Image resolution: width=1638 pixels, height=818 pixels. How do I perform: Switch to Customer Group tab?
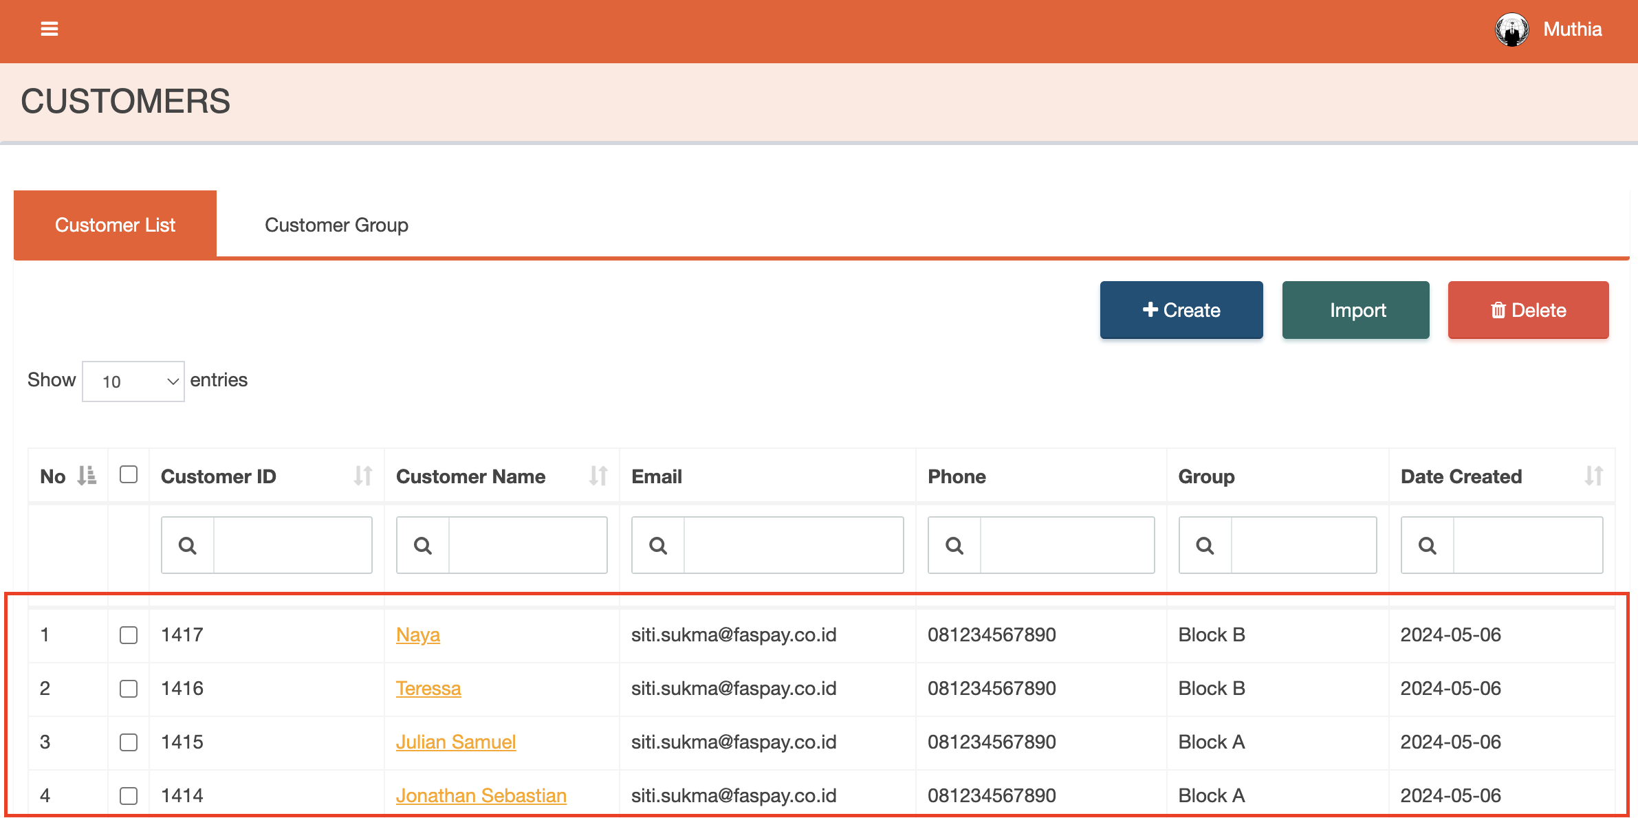point(336,225)
